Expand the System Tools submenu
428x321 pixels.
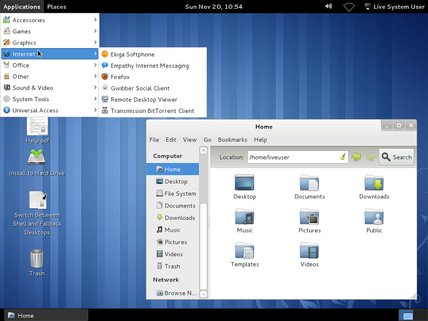(30, 99)
